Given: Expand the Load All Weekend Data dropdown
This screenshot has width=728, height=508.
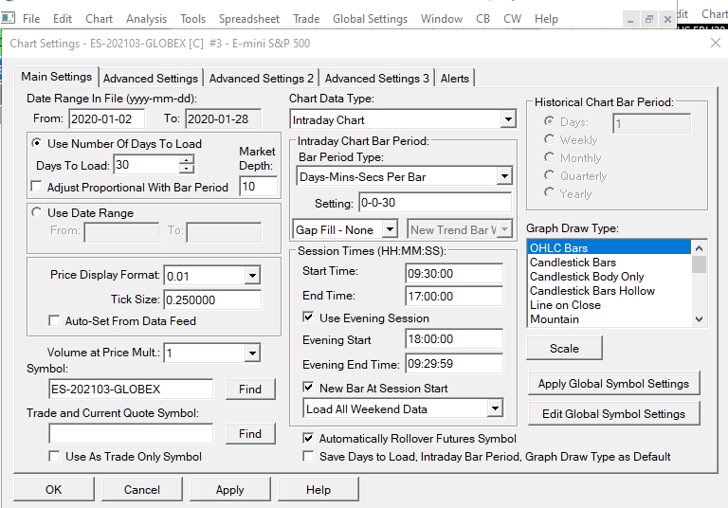Looking at the screenshot, I should coord(495,408).
